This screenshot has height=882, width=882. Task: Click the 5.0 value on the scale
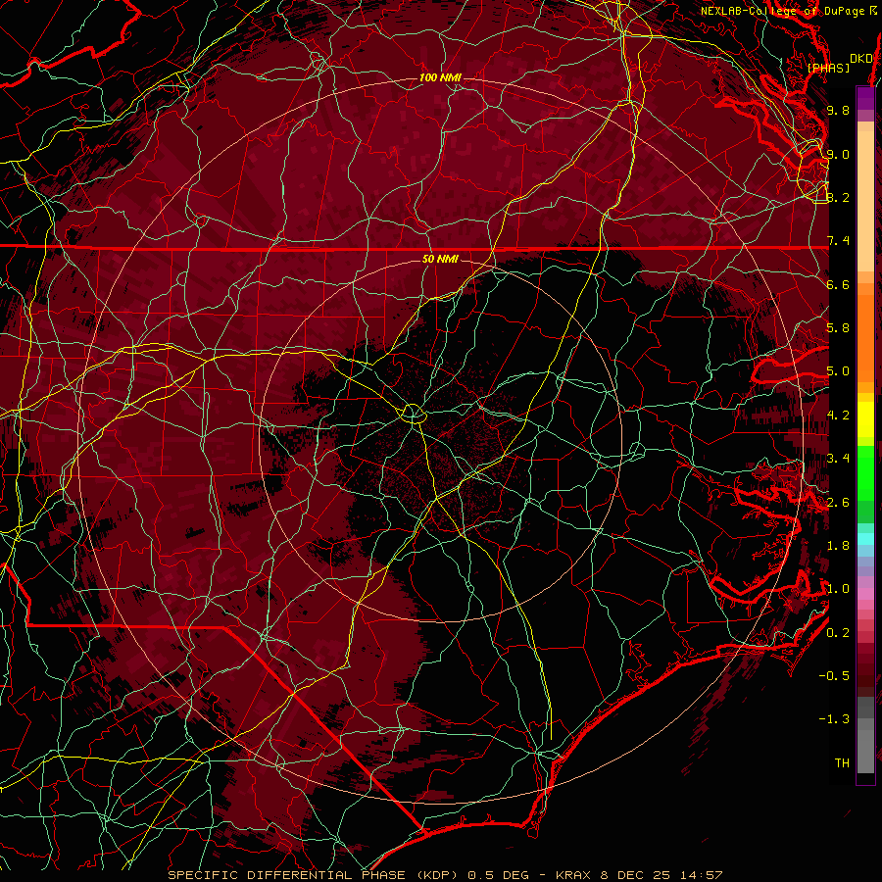click(x=838, y=371)
